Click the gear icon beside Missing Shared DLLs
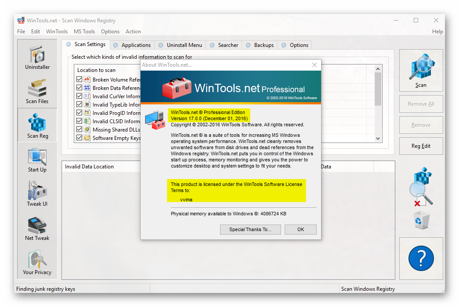Image resolution: width=459 pixels, height=307 pixels. pos(87,129)
